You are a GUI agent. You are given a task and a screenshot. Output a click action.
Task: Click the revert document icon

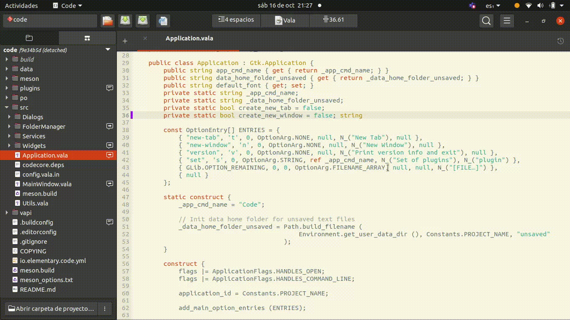tap(163, 20)
